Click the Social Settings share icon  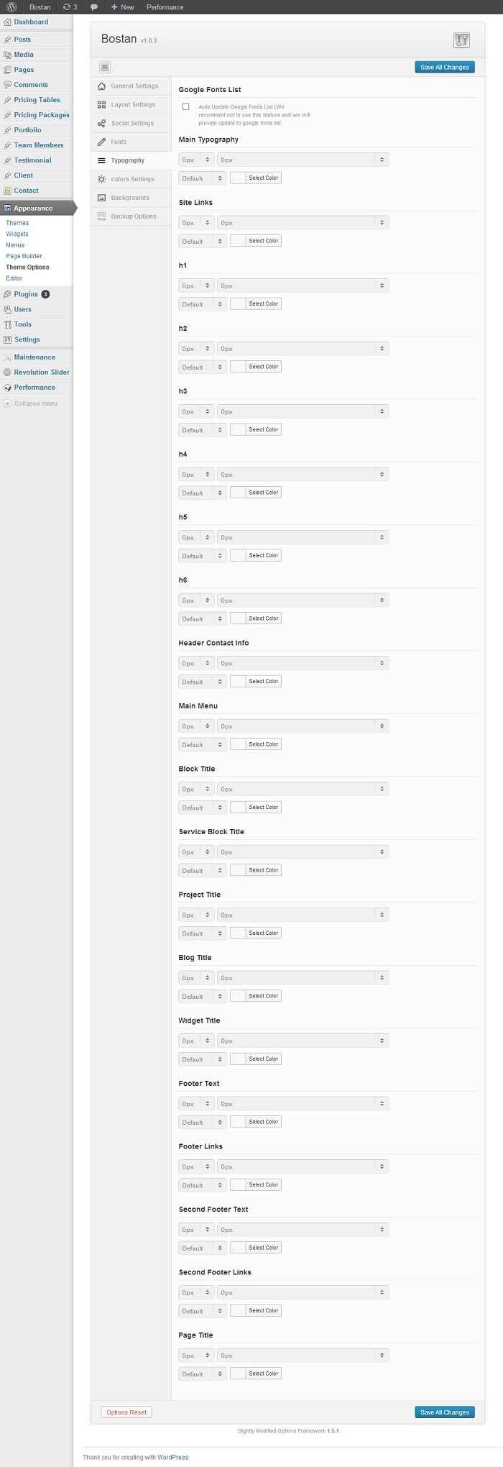point(102,124)
